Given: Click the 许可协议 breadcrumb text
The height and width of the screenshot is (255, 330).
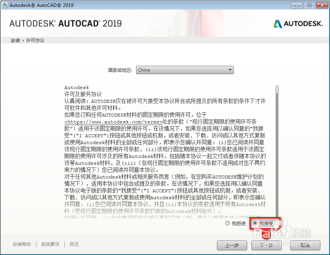Looking at the screenshot, I should (35, 41).
